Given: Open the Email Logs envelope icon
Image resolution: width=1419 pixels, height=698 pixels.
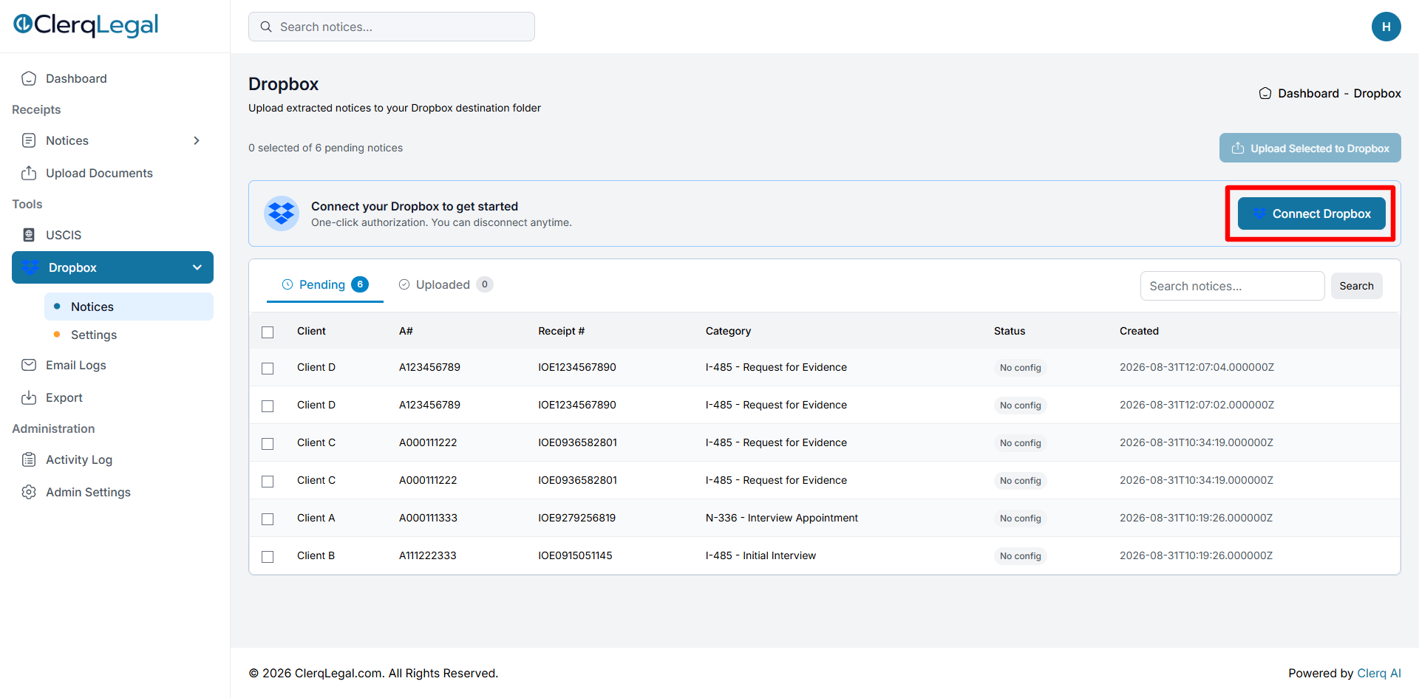Looking at the screenshot, I should pyautogui.click(x=29, y=365).
